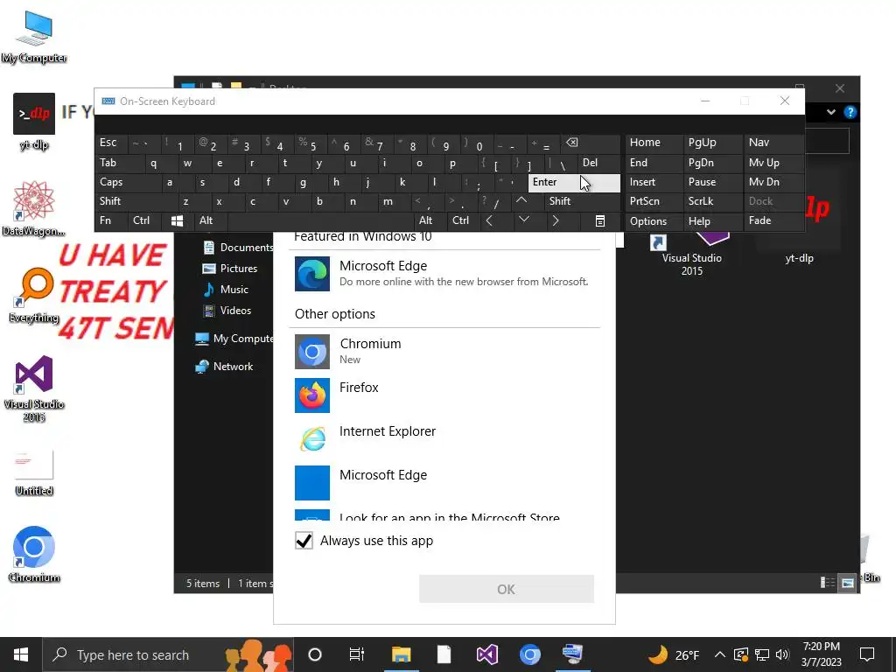Click OK button in the app chooser
Image resolution: width=896 pixels, height=672 pixels.
[507, 589]
